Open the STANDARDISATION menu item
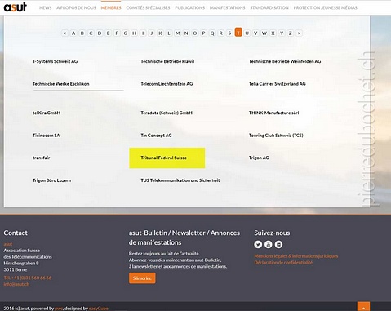The image size is (391, 311). tap(269, 8)
